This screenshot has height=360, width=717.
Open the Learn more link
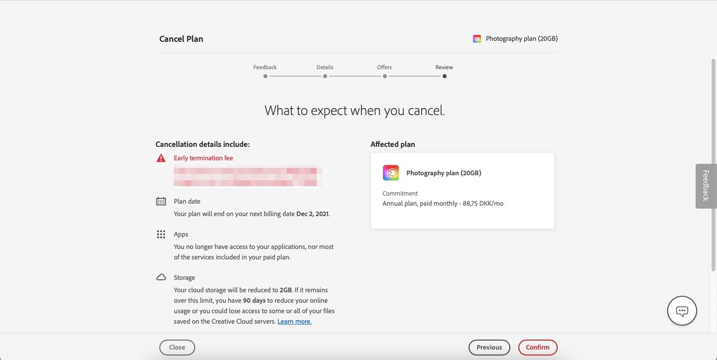pos(294,322)
